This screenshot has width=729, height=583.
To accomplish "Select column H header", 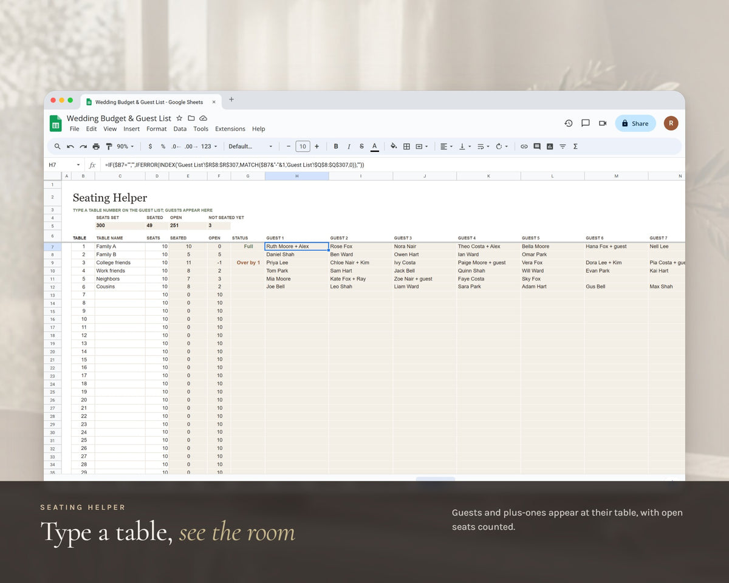I will click(296, 176).
